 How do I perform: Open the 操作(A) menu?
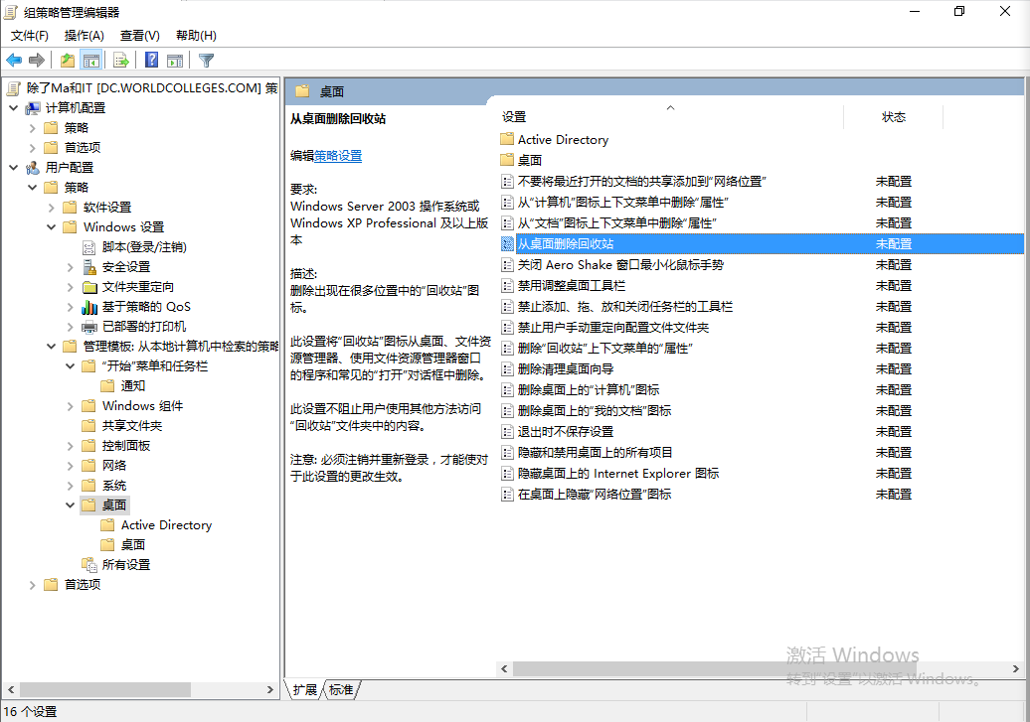coord(85,36)
